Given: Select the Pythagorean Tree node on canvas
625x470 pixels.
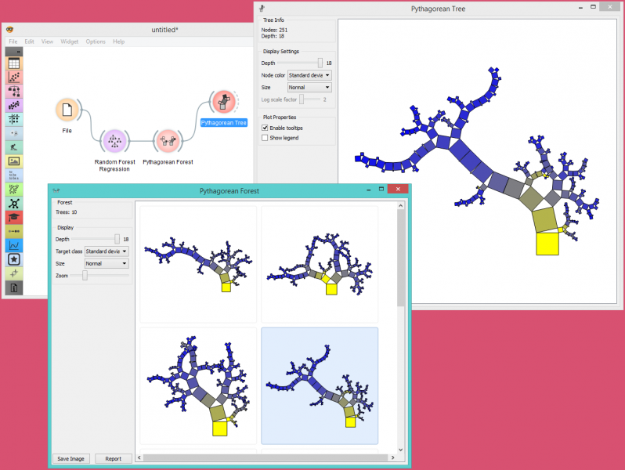Looking at the screenshot, I should point(224,101).
